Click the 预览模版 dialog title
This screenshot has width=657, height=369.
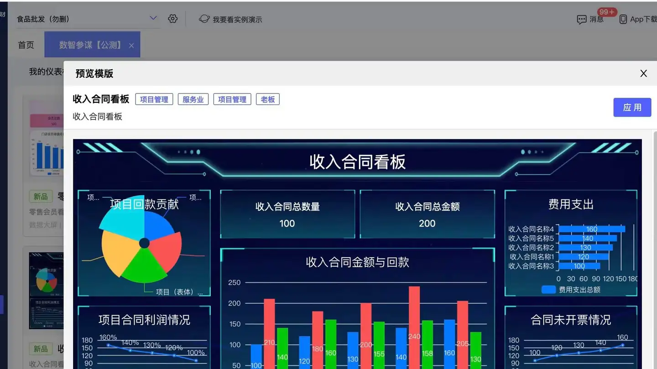click(94, 73)
